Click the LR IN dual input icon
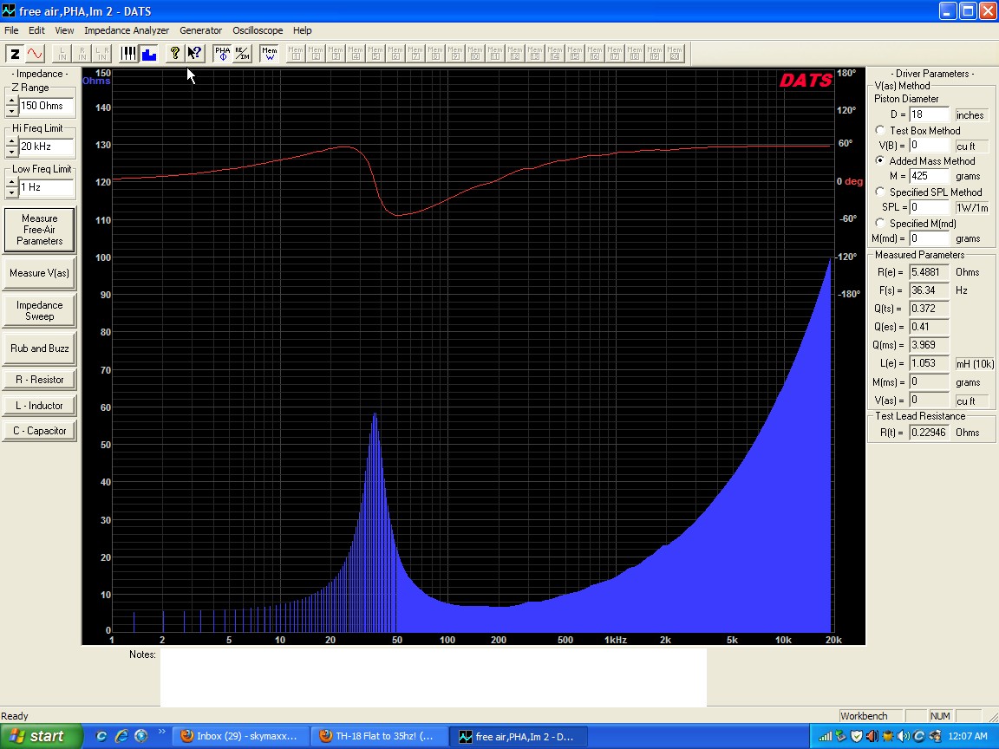This screenshot has height=749, width=999. click(102, 54)
